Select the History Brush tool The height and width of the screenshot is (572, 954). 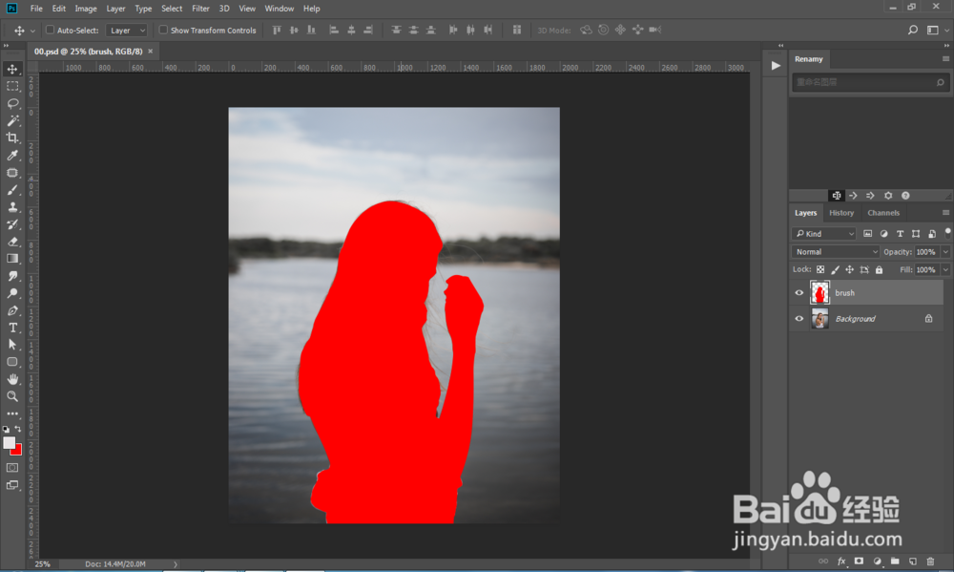tap(12, 224)
